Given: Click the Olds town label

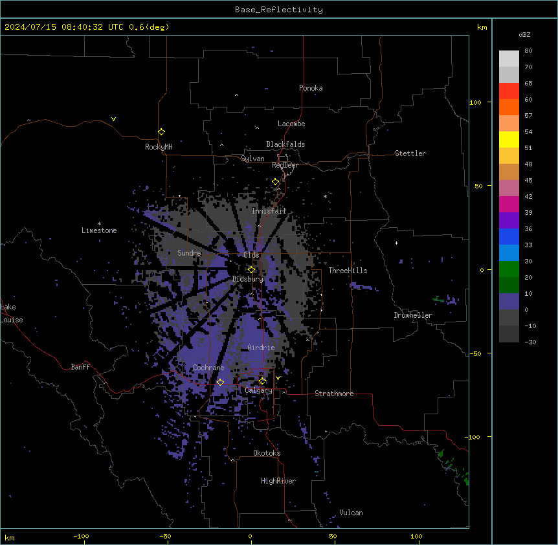Looking at the screenshot, I should click(x=251, y=255).
